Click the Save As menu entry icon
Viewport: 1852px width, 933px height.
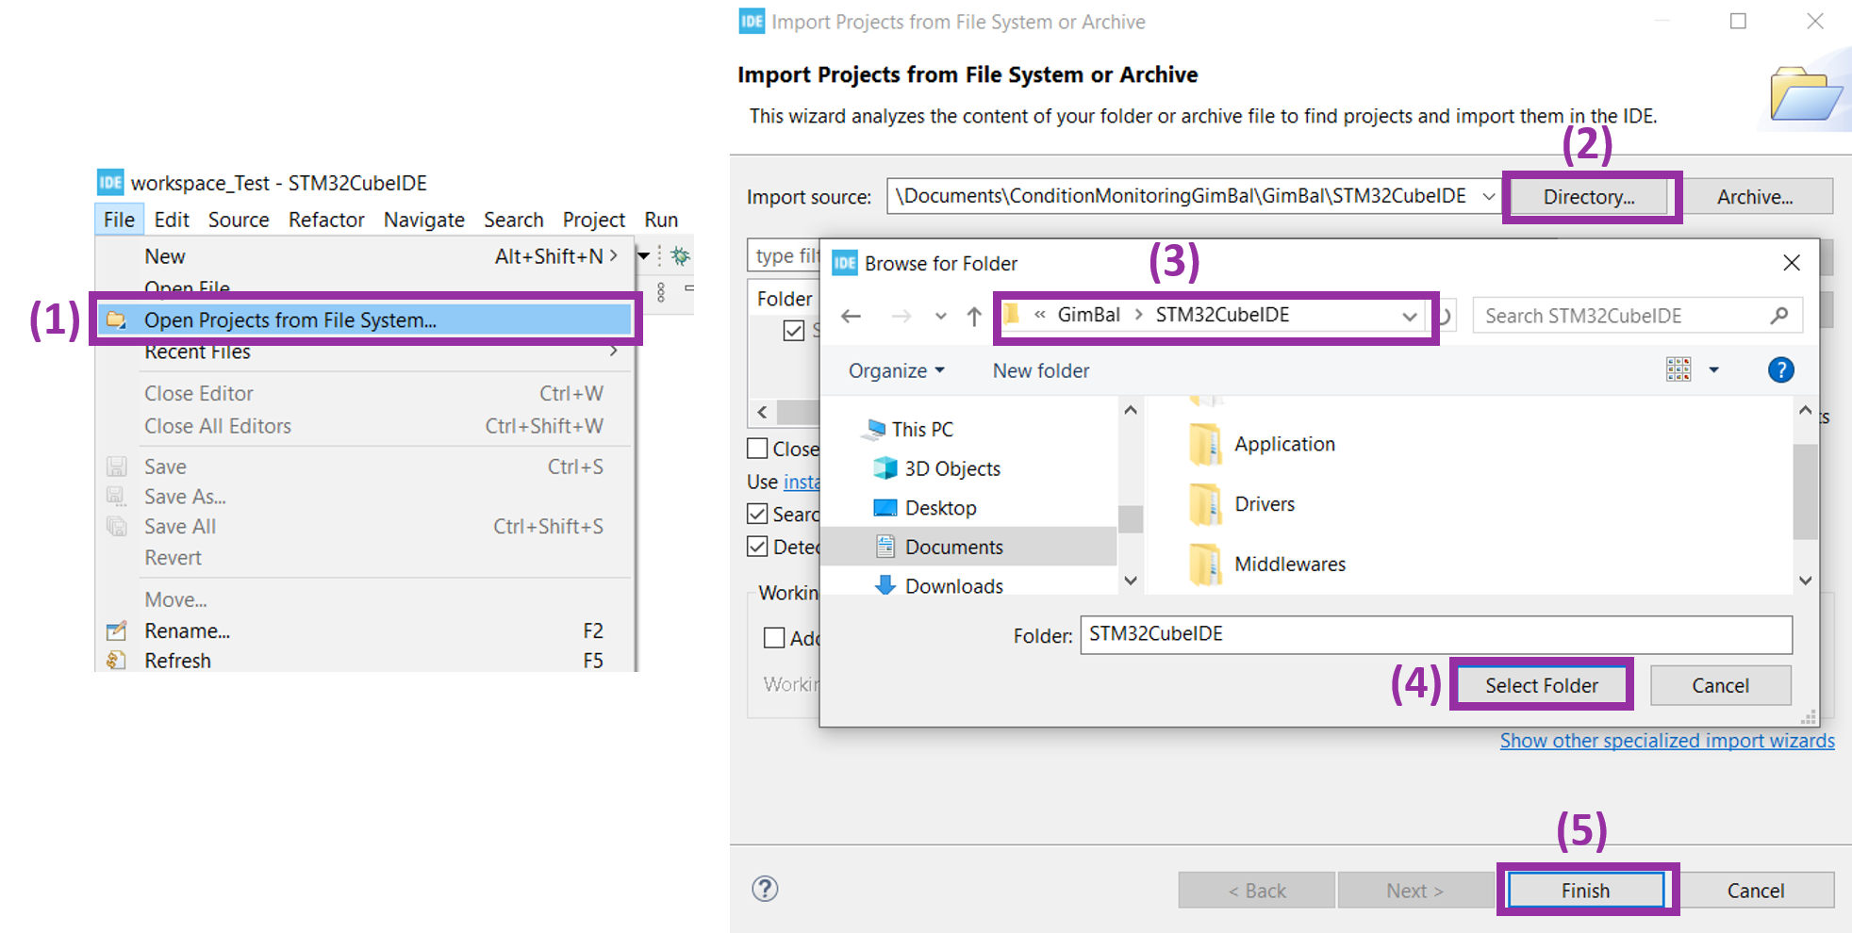point(117,496)
